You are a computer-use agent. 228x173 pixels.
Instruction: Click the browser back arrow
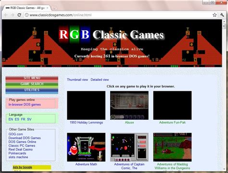pyautogui.click(x=6, y=15)
